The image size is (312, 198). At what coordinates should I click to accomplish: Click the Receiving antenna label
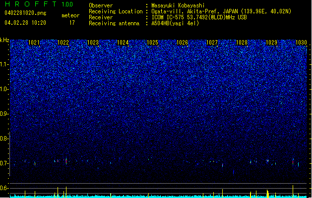pos(114,23)
